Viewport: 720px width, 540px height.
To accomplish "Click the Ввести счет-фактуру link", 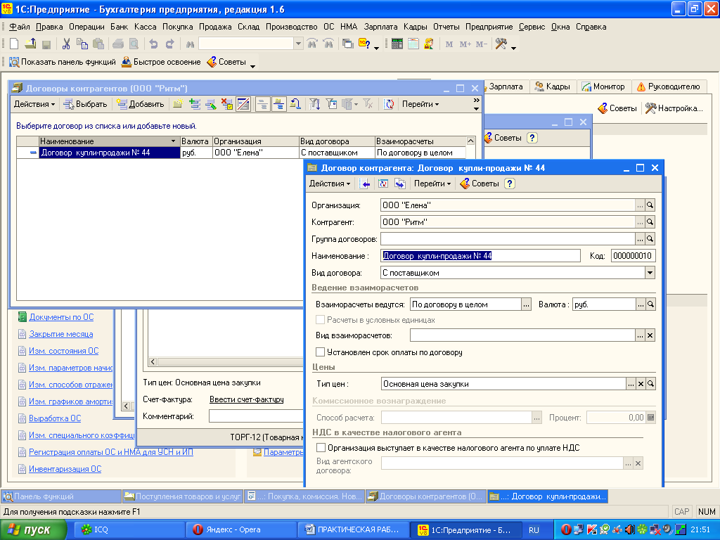I will [x=247, y=399].
